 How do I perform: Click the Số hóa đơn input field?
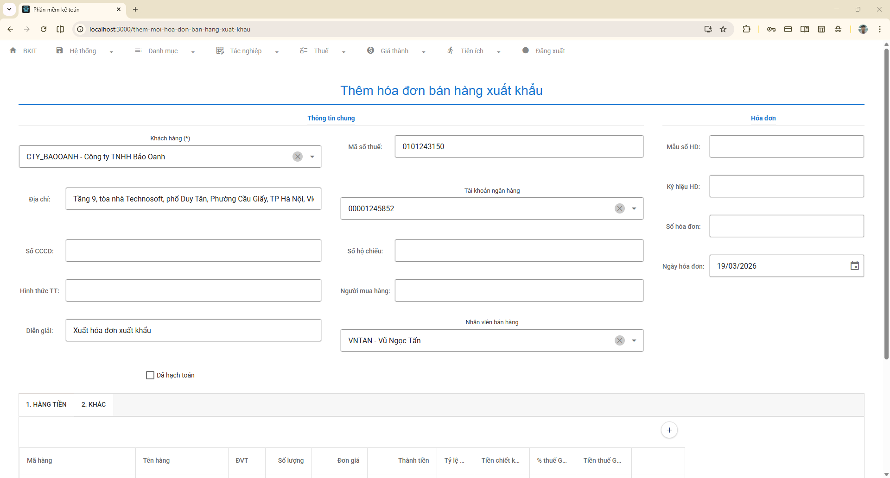[x=786, y=226]
